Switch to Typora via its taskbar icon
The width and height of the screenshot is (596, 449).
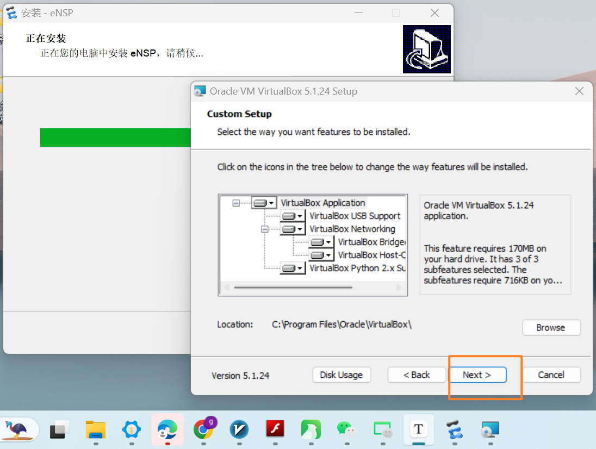click(x=418, y=430)
